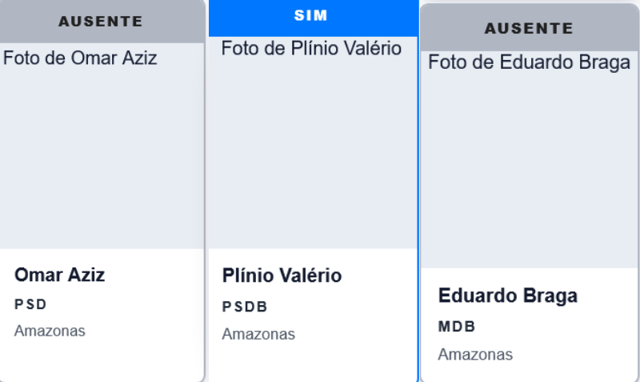Select Amazonas under Eduardo Braga
This screenshot has height=382, width=640.
(x=475, y=354)
